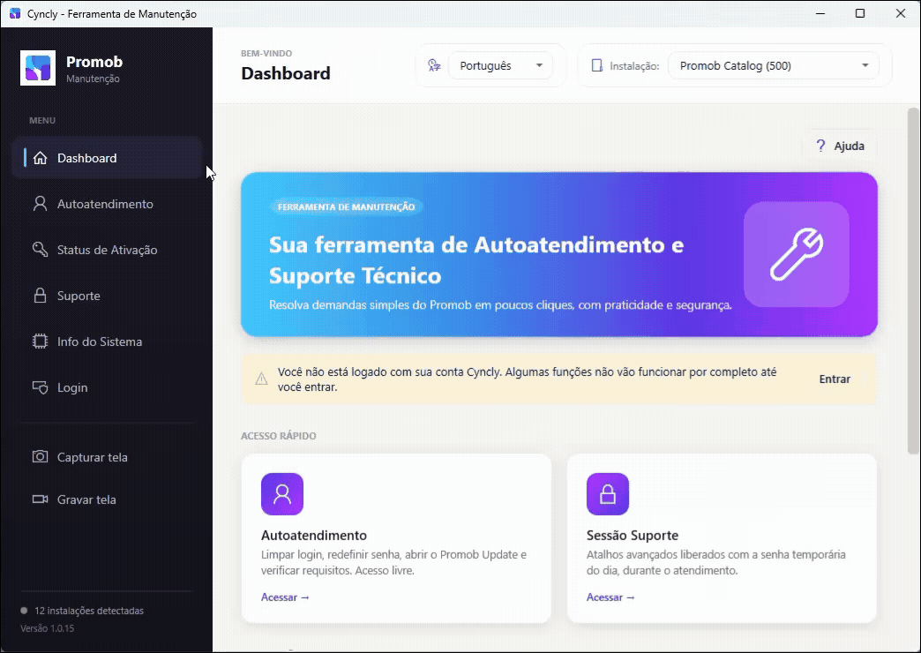The image size is (921, 653).
Task: Open Info do Sistema menu item
Action: click(x=107, y=342)
